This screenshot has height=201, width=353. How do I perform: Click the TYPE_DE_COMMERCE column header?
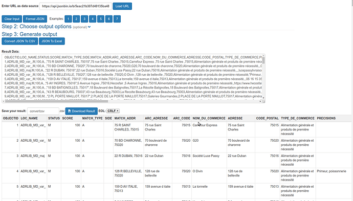(298, 118)
